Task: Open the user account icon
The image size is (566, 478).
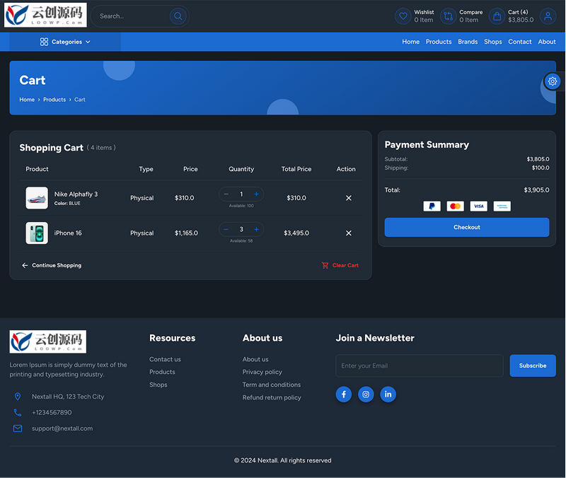Action: point(548,16)
